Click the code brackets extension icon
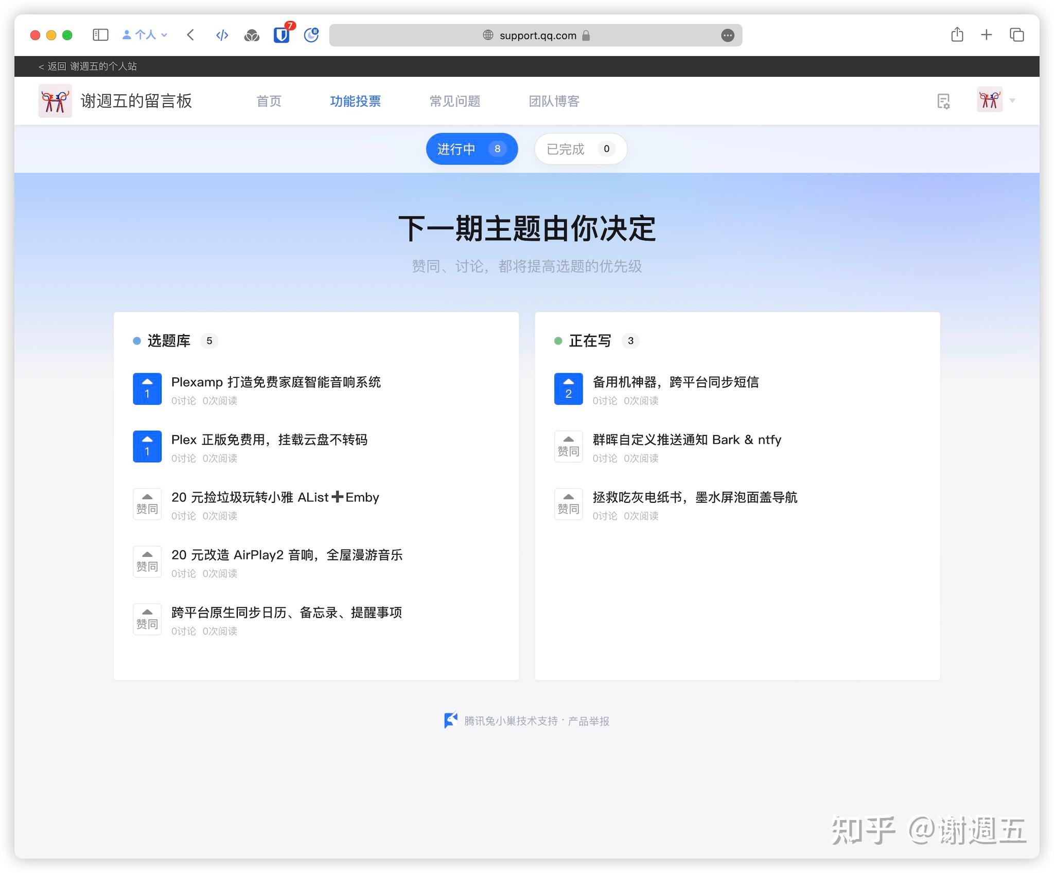This screenshot has width=1054, height=873. (222, 35)
